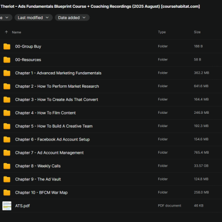Select Chapter 9 - The Ad Vault
Viewport: 222px width, 222px height.
38,179
